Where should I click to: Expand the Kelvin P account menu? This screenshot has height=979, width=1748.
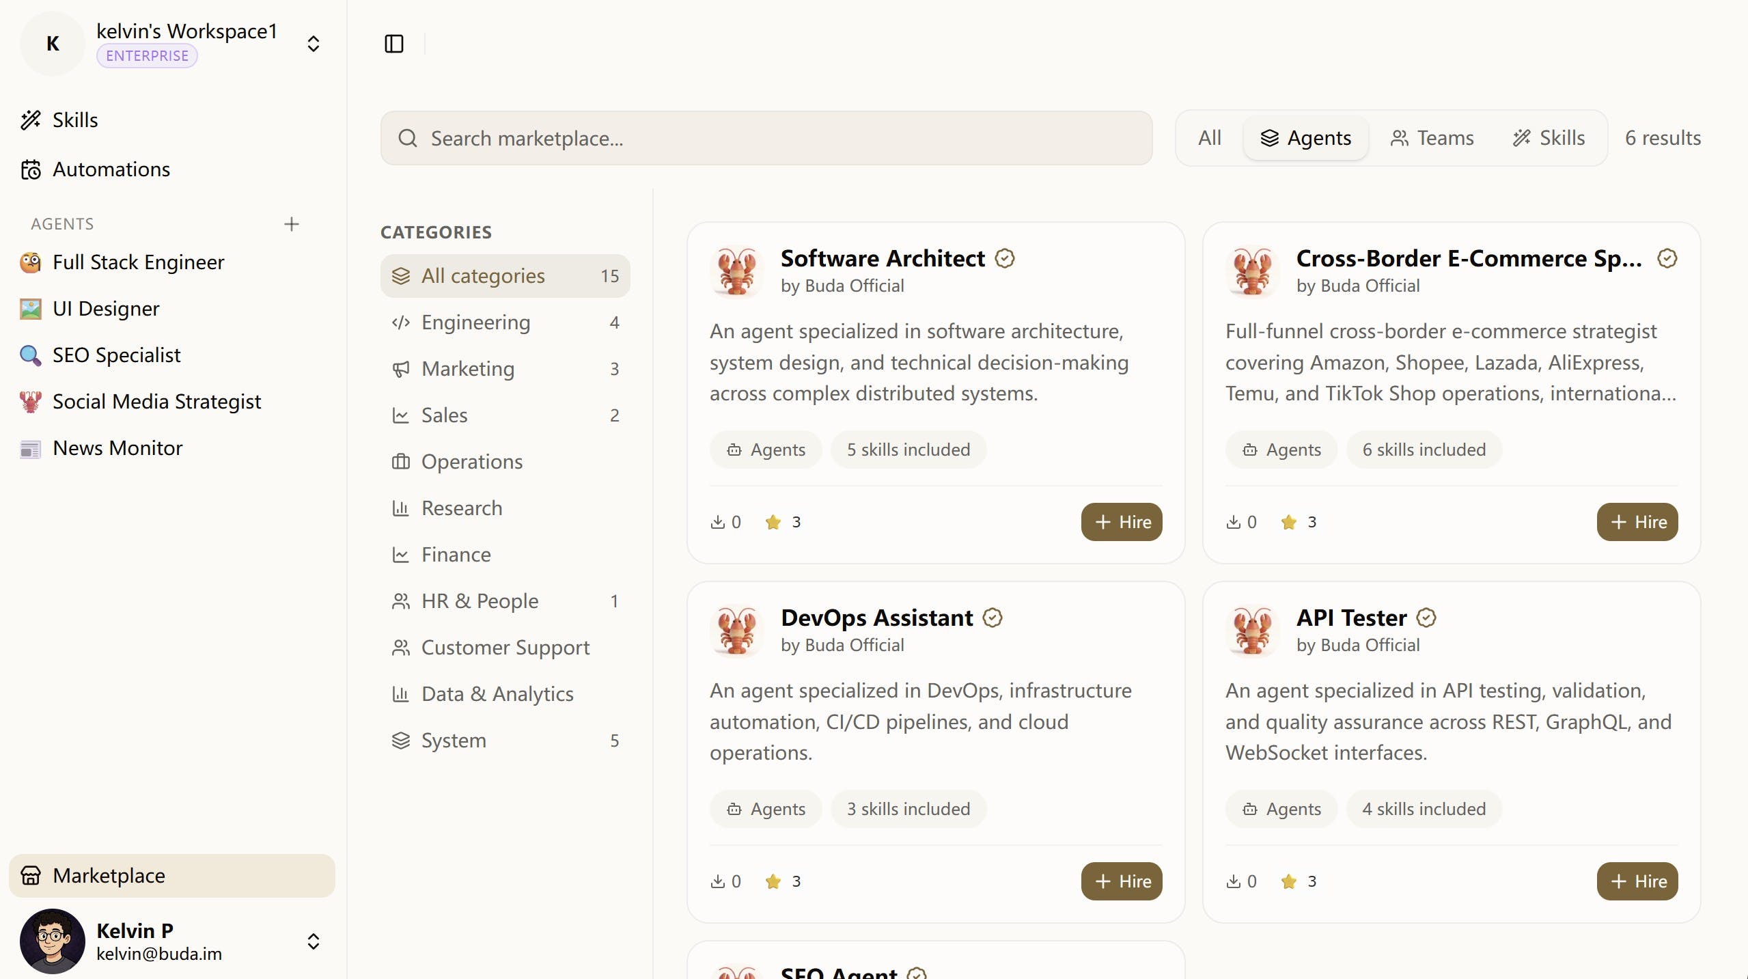[314, 941]
